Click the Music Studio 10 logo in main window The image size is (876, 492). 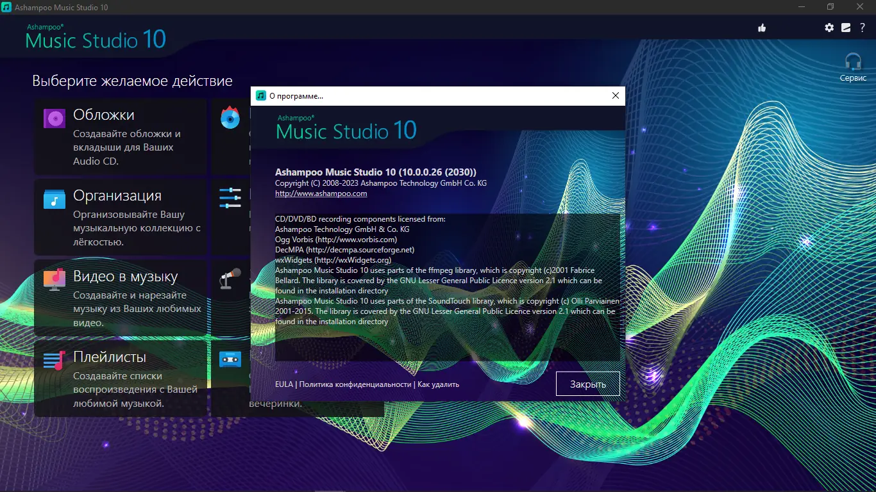(x=96, y=37)
